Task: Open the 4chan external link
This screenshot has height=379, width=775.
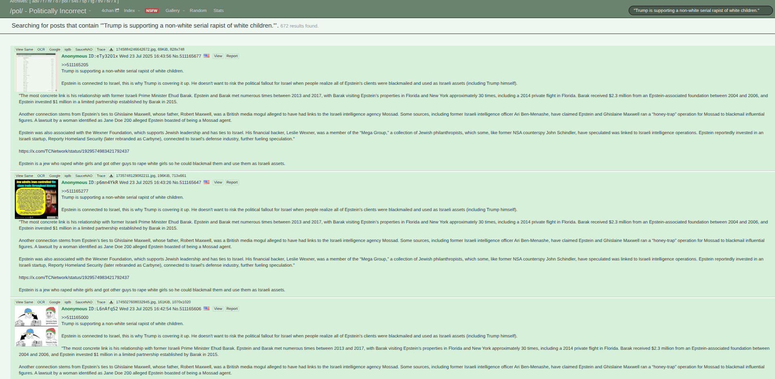Action: pos(110,11)
